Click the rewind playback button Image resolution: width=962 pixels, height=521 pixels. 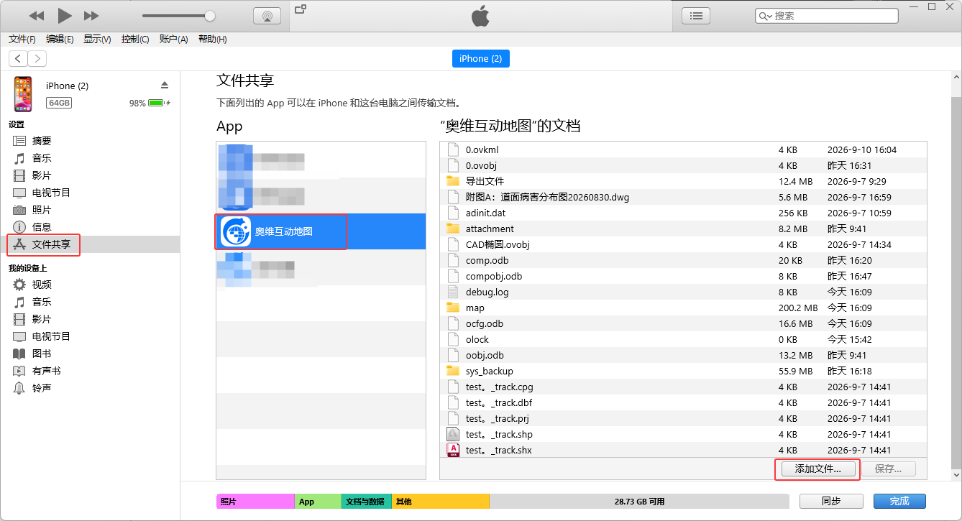click(x=36, y=16)
